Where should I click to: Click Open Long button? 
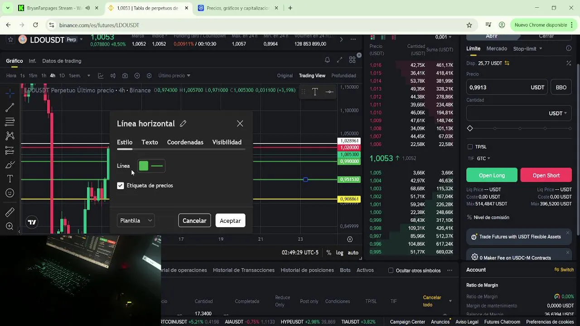pyautogui.click(x=492, y=175)
